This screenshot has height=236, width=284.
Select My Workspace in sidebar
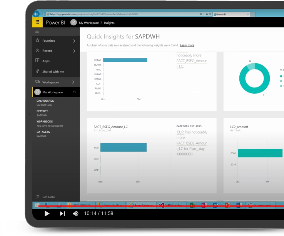(51, 92)
